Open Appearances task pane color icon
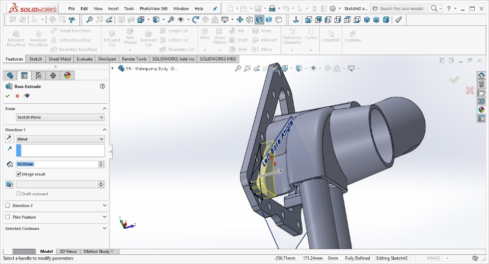489x264 pixels. [x=481, y=109]
